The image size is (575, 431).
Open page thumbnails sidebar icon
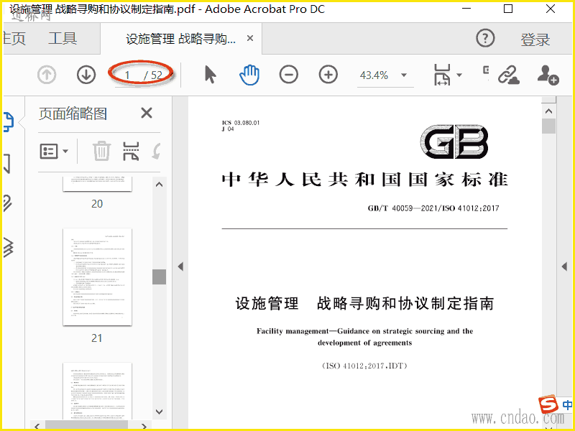click(x=8, y=122)
